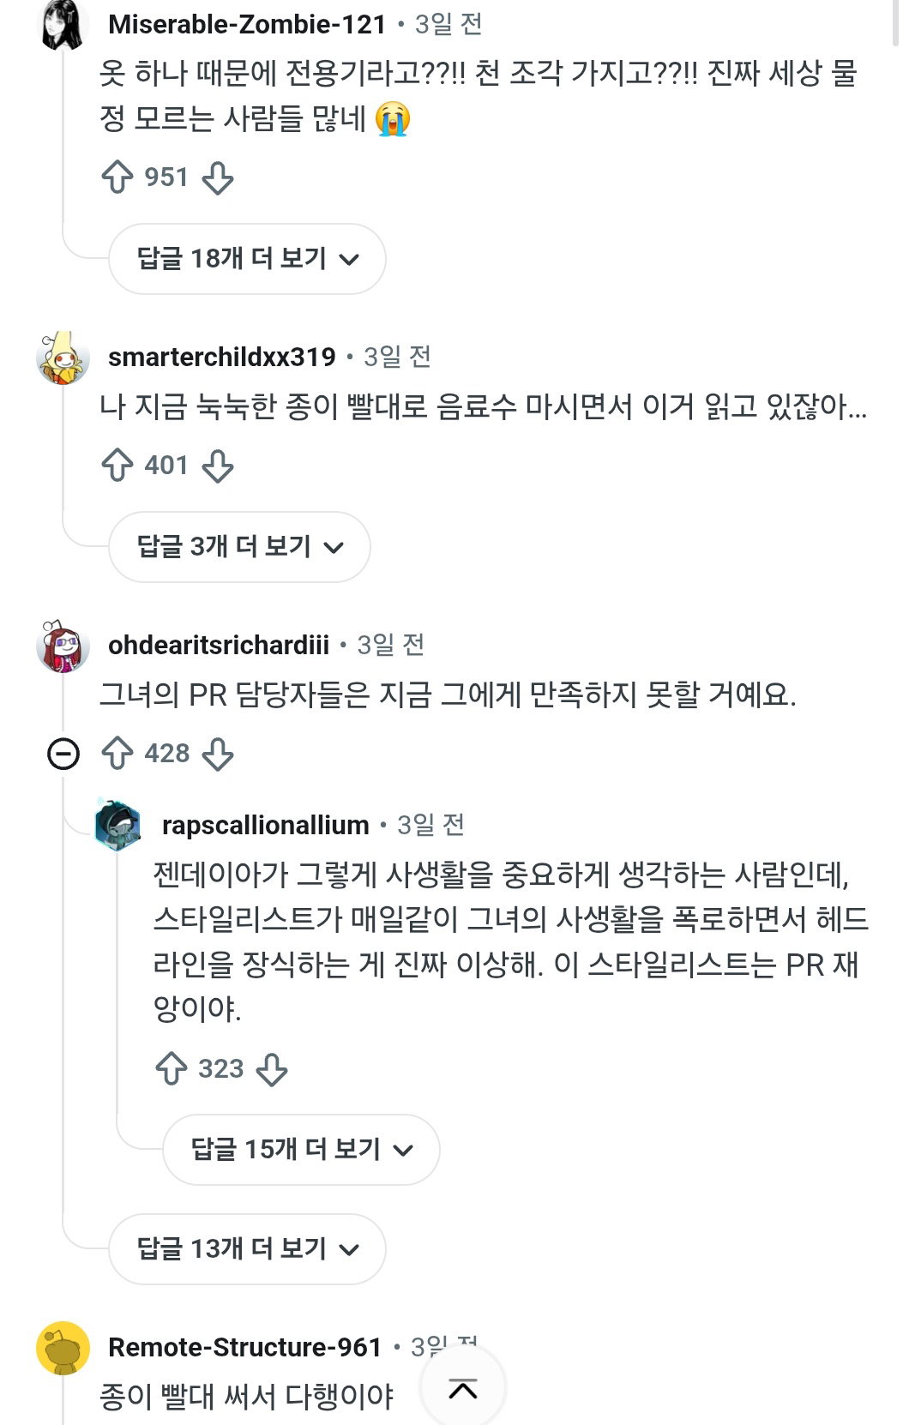The height and width of the screenshot is (1425, 909).
Task: Open rapscallionallium's profile username link
Action: tap(266, 825)
